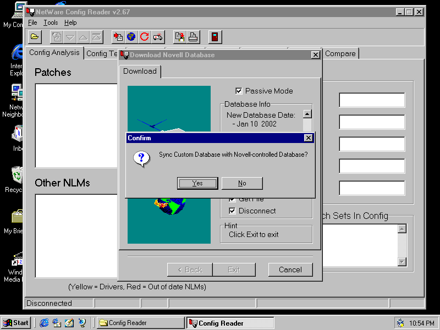Viewport: 440px width, 330px height.
Task: Open the Help menu
Action: click(x=70, y=23)
